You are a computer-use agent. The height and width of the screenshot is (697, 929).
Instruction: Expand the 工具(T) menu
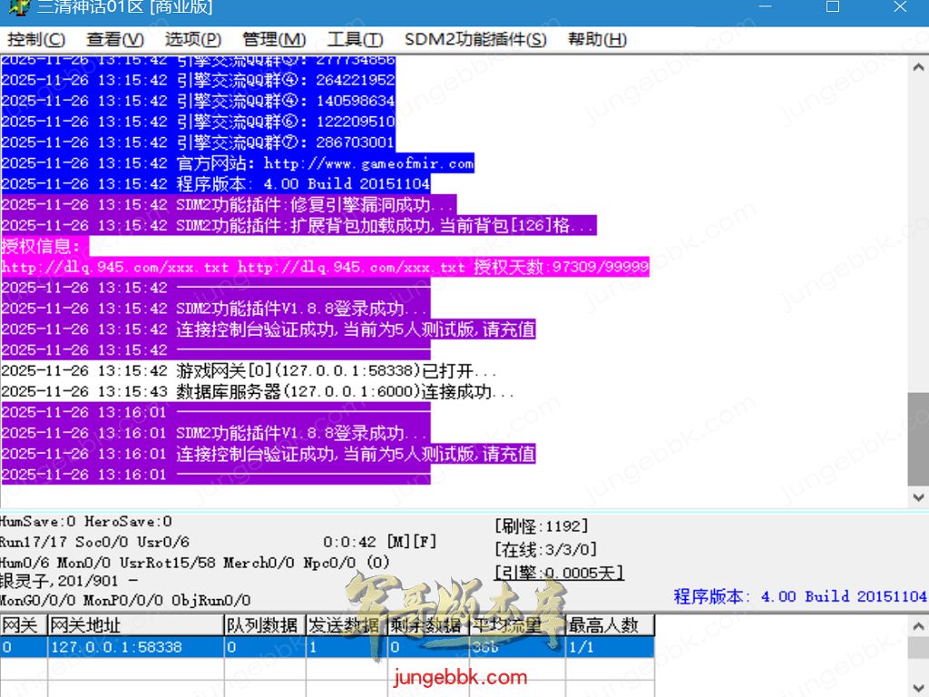(355, 40)
